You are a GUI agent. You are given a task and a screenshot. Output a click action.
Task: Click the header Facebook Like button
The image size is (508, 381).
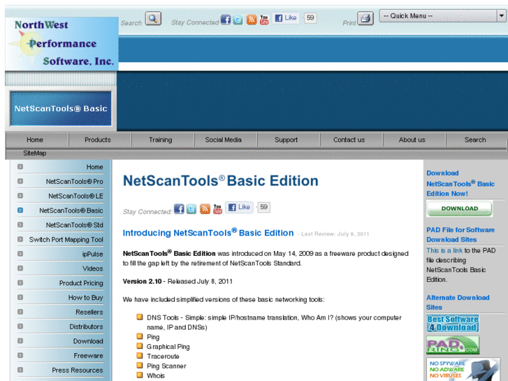(285, 18)
